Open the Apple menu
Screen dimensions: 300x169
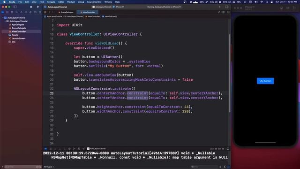pos(4,2)
